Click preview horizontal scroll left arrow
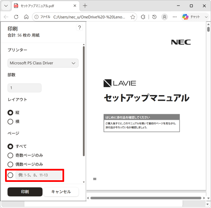 tap(88, 198)
